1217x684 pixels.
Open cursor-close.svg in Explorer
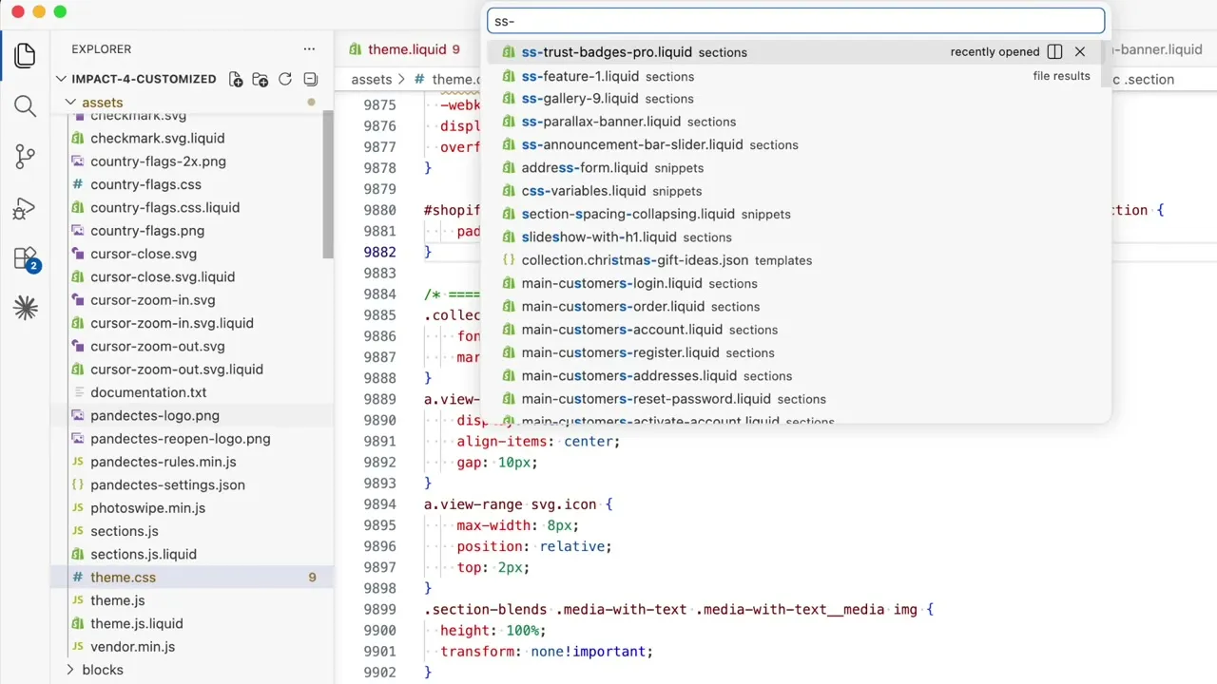click(144, 254)
